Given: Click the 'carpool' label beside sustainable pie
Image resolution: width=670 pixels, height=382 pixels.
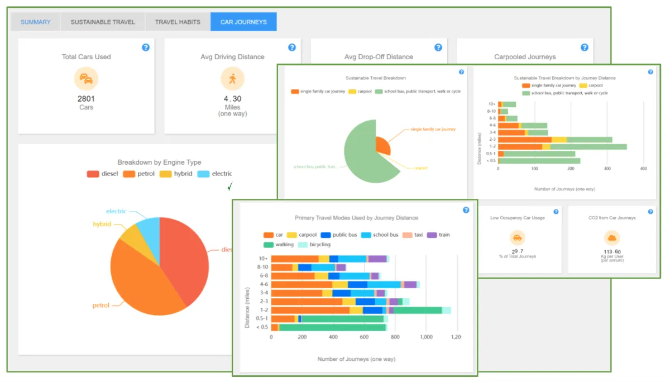Looking at the screenshot, I should point(420,168).
